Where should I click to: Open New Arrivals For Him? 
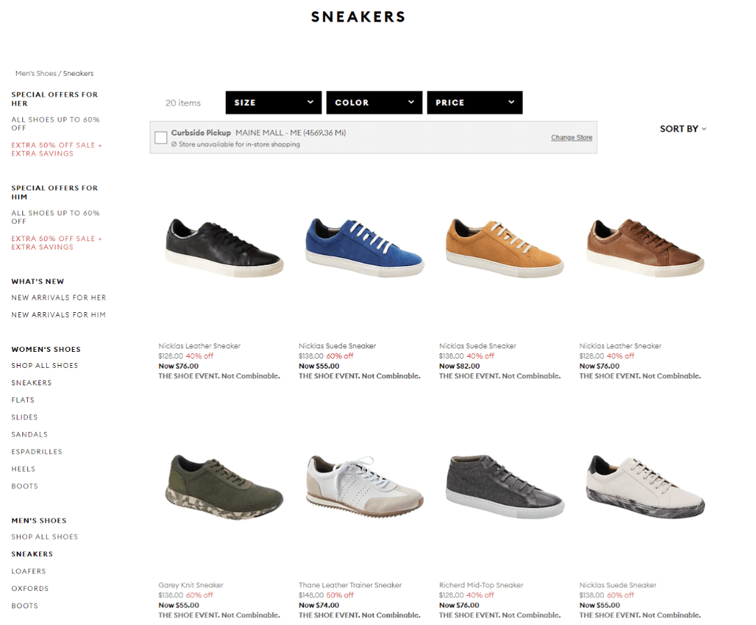tap(59, 314)
